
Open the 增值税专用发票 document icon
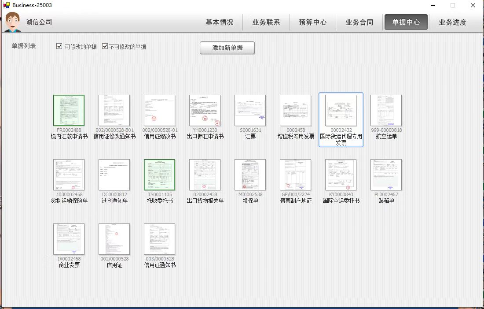[295, 111]
